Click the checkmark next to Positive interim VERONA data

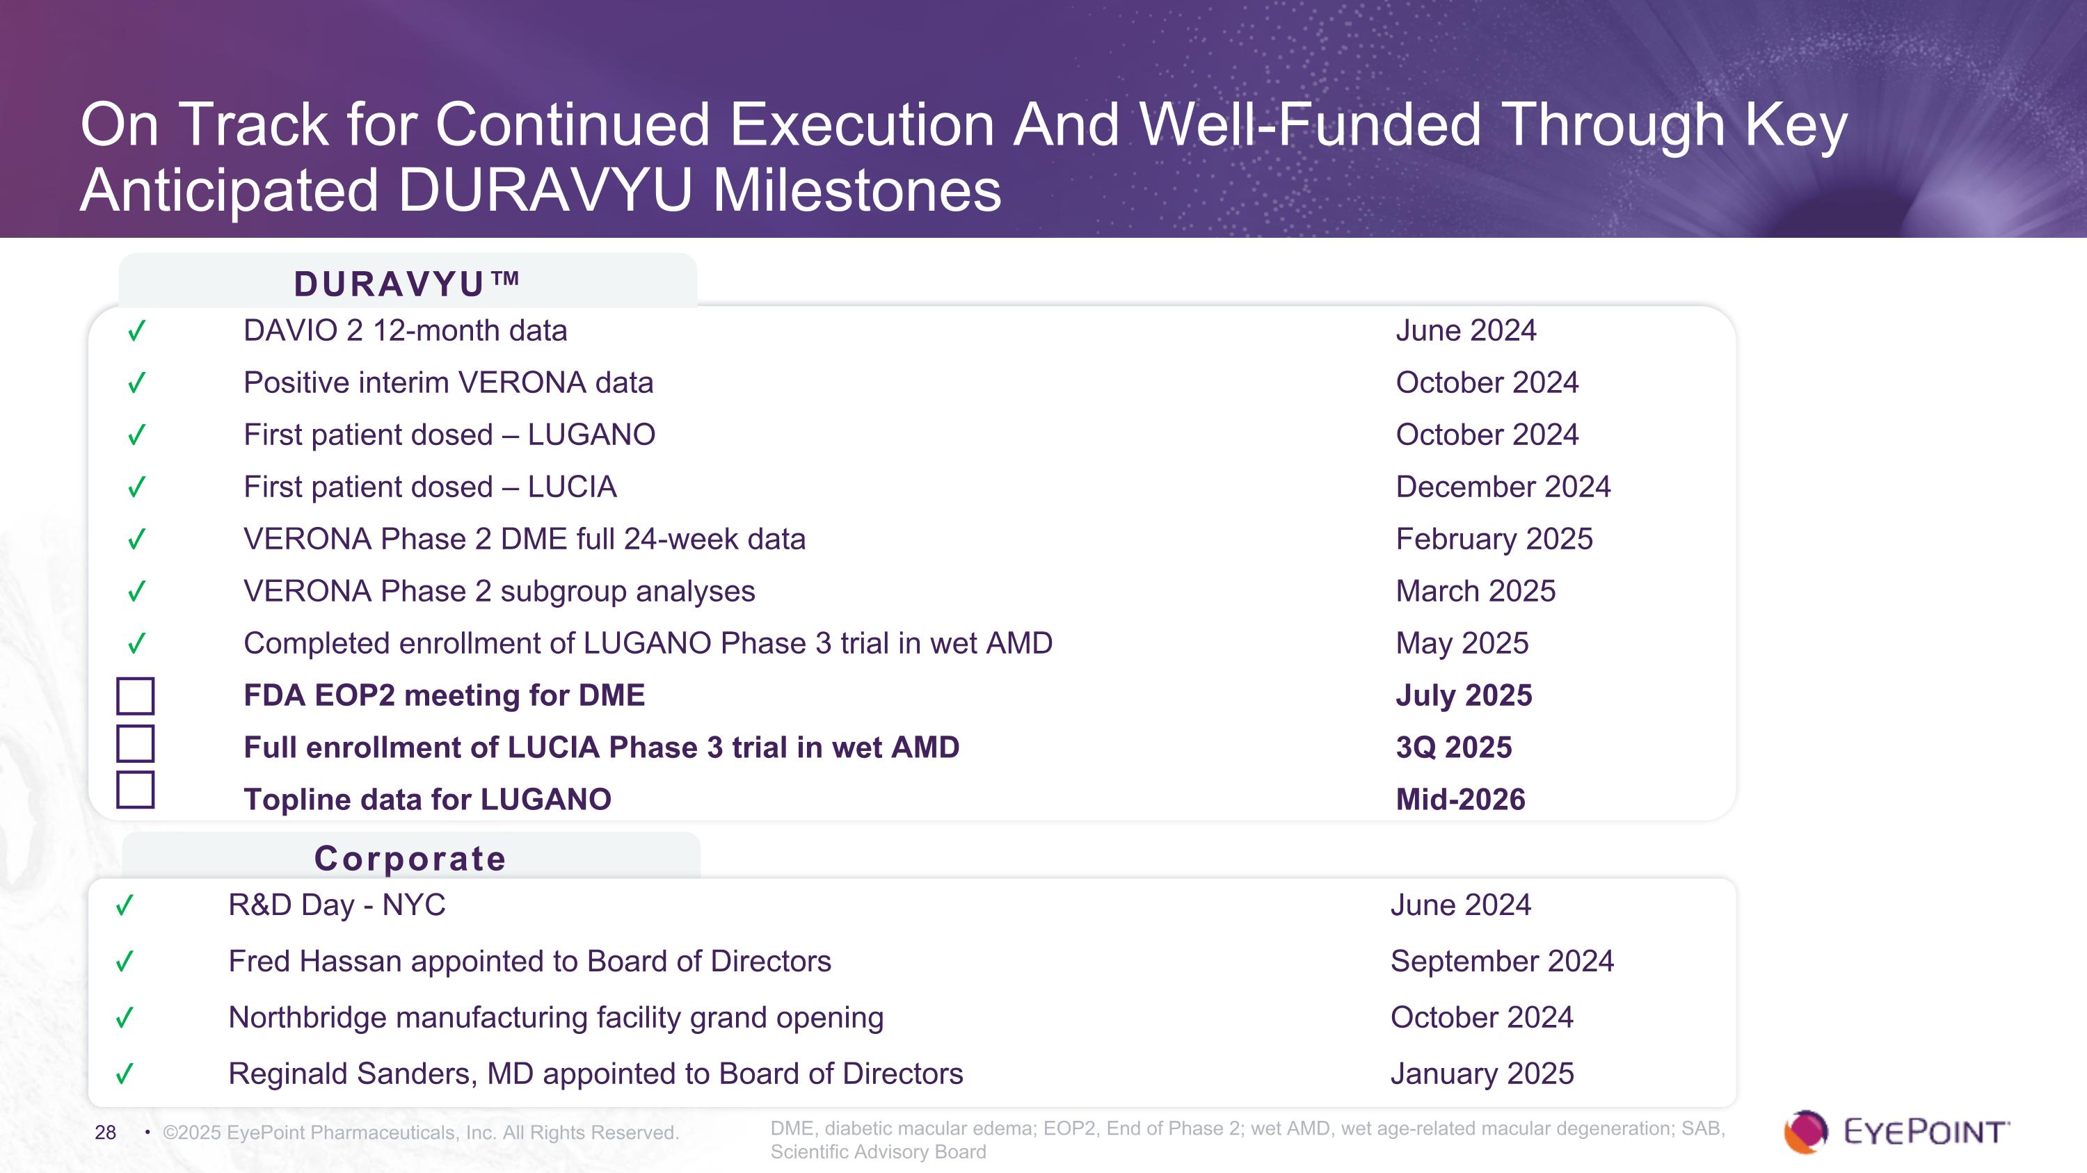(x=136, y=383)
